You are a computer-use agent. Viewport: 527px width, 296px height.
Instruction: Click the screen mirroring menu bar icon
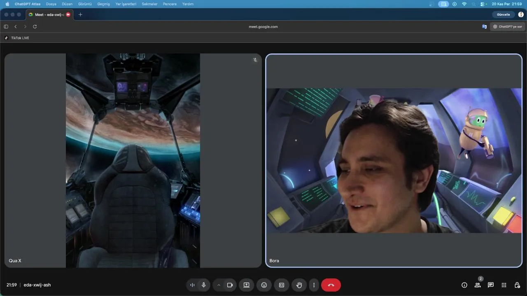(443, 4)
